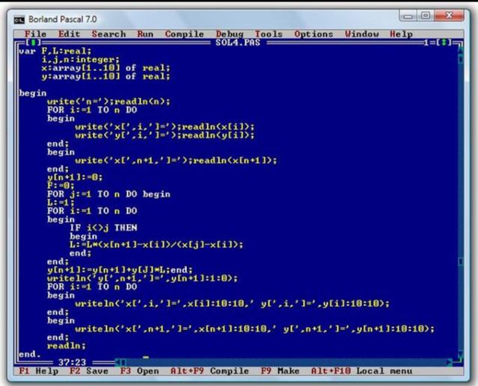Viewport: 478px width, 386px height.
Task: Click the final 'readln;' line
Action: (67, 346)
